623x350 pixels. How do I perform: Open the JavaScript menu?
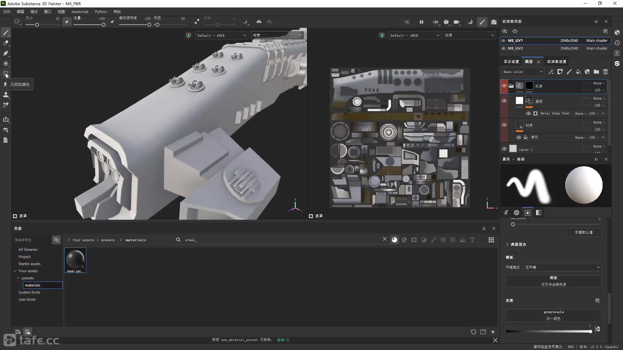pyautogui.click(x=79, y=12)
